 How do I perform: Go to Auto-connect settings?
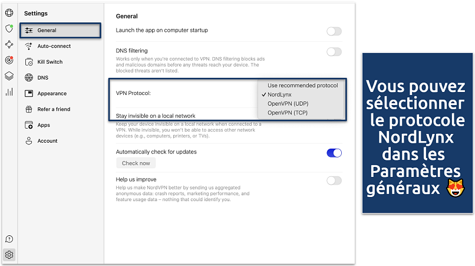click(54, 46)
